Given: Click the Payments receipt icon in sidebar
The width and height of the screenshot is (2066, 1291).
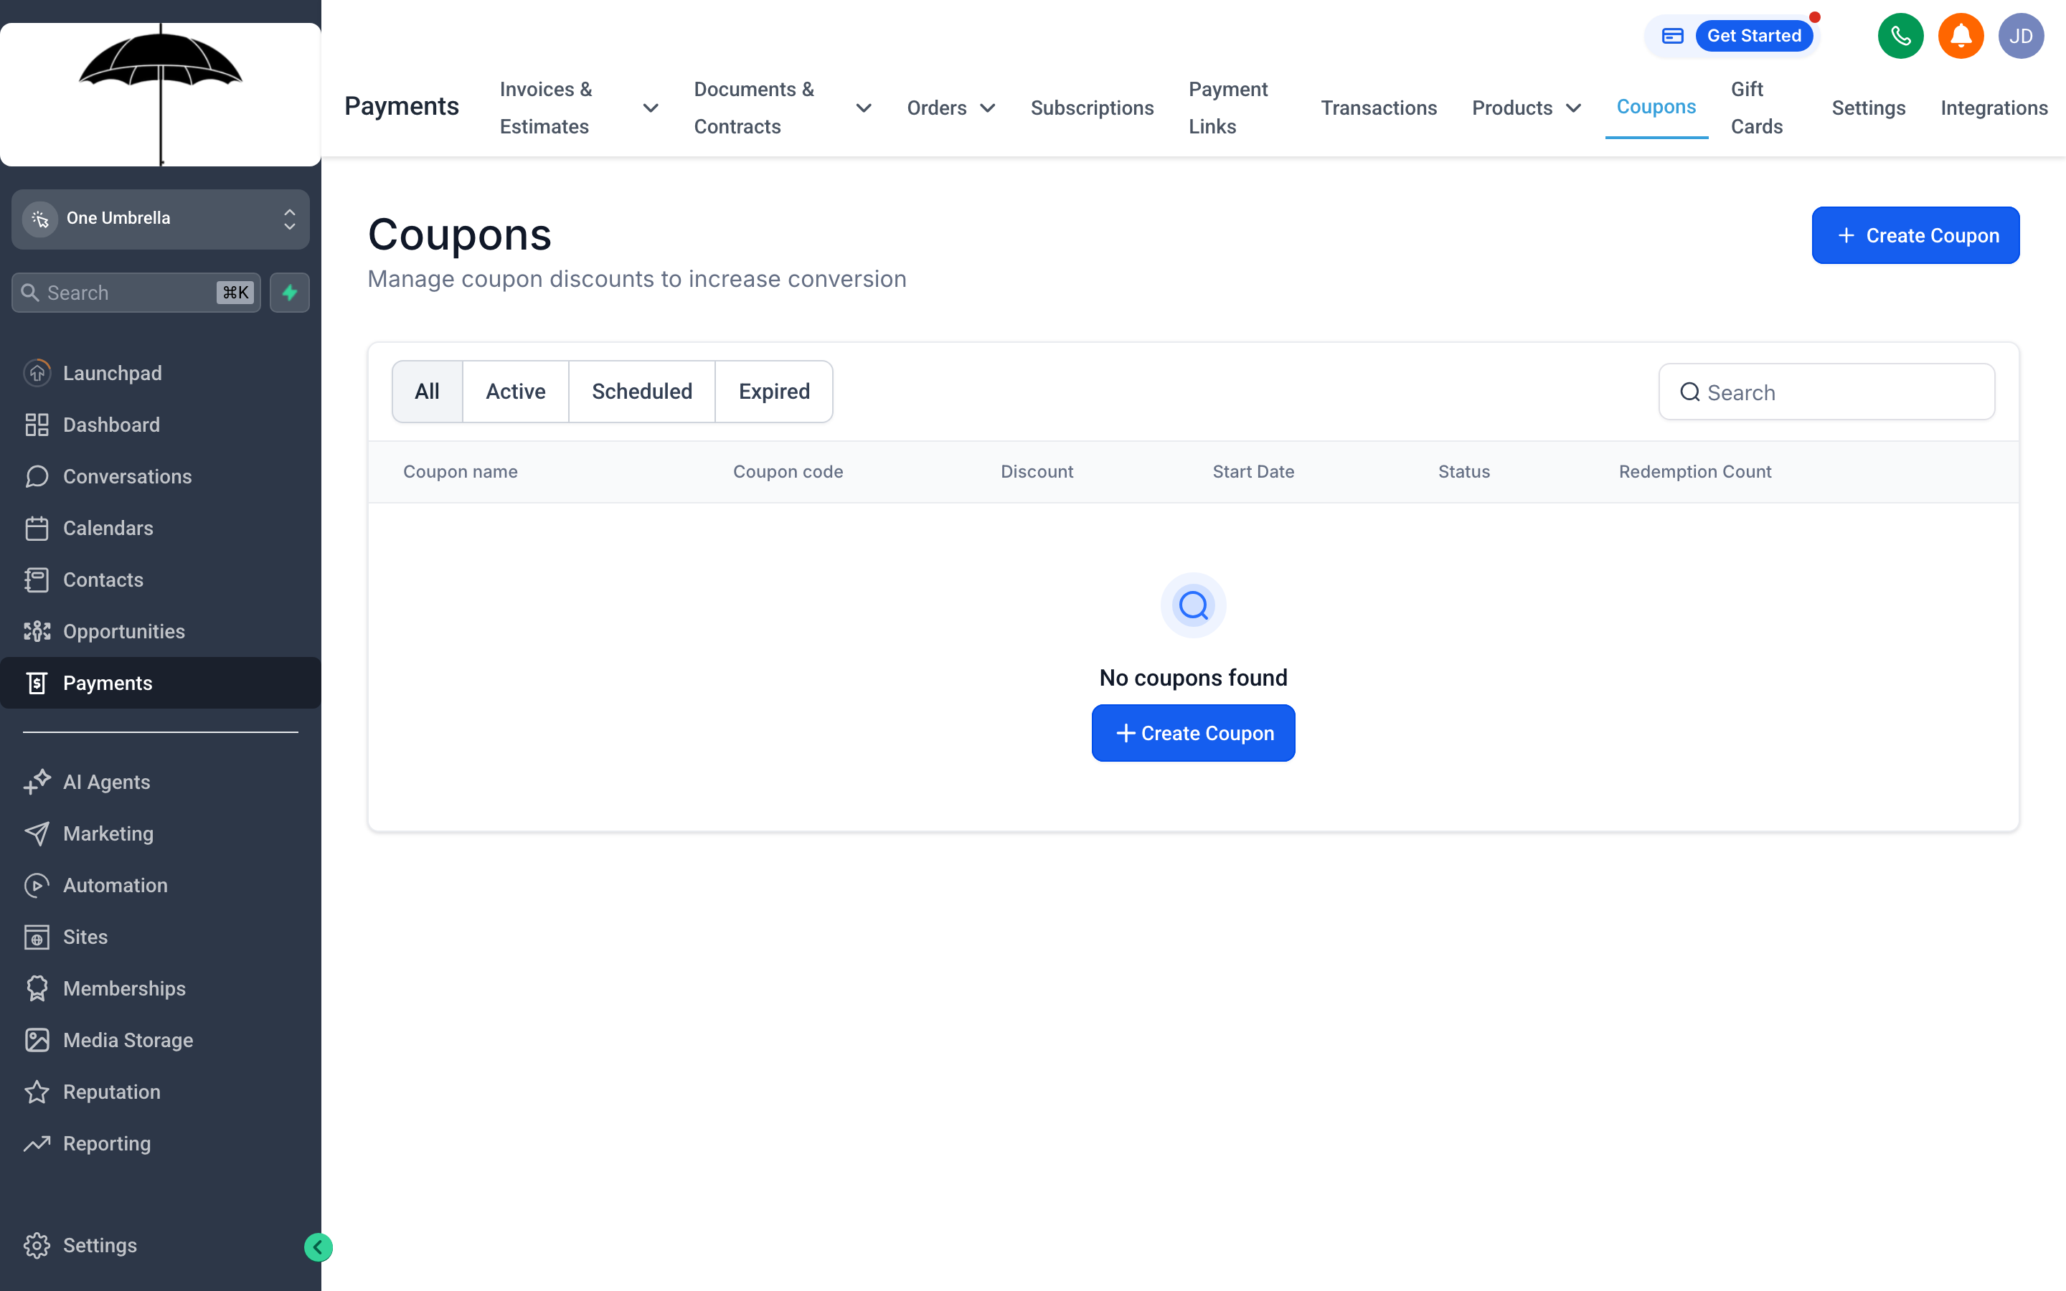Looking at the screenshot, I should [37, 683].
